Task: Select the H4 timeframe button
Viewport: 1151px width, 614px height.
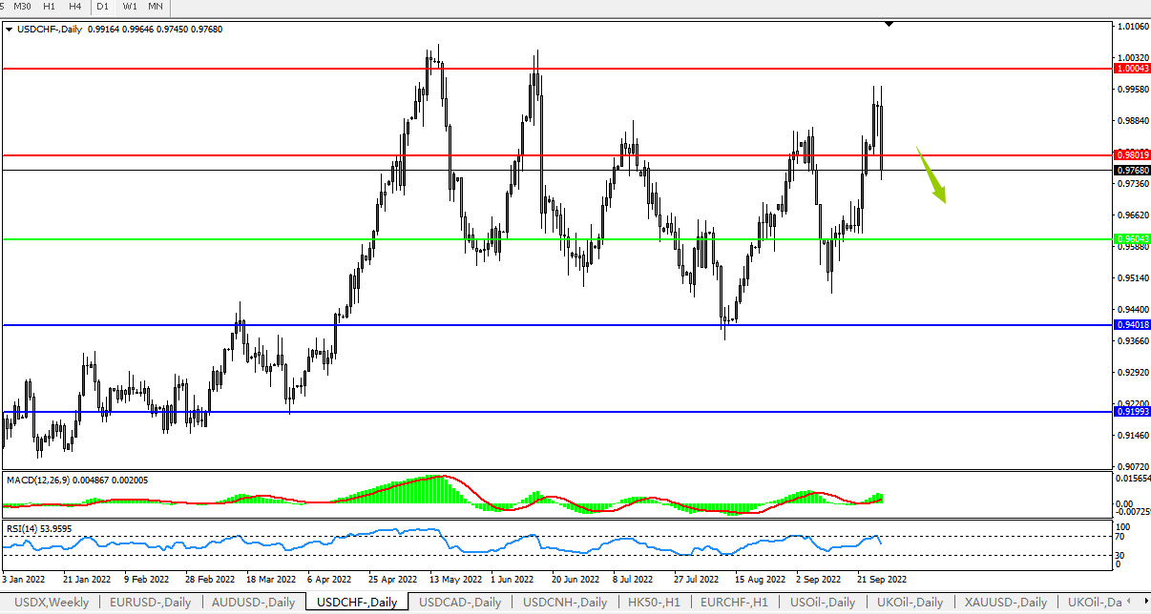Action: pyautogui.click(x=75, y=7)
